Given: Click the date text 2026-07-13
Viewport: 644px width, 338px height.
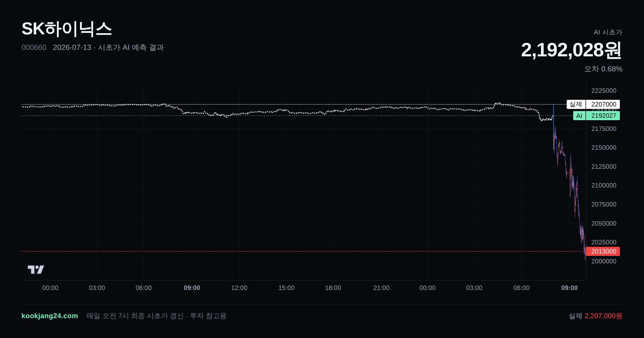Looking at the screenshot, I should tap(72, 47).
